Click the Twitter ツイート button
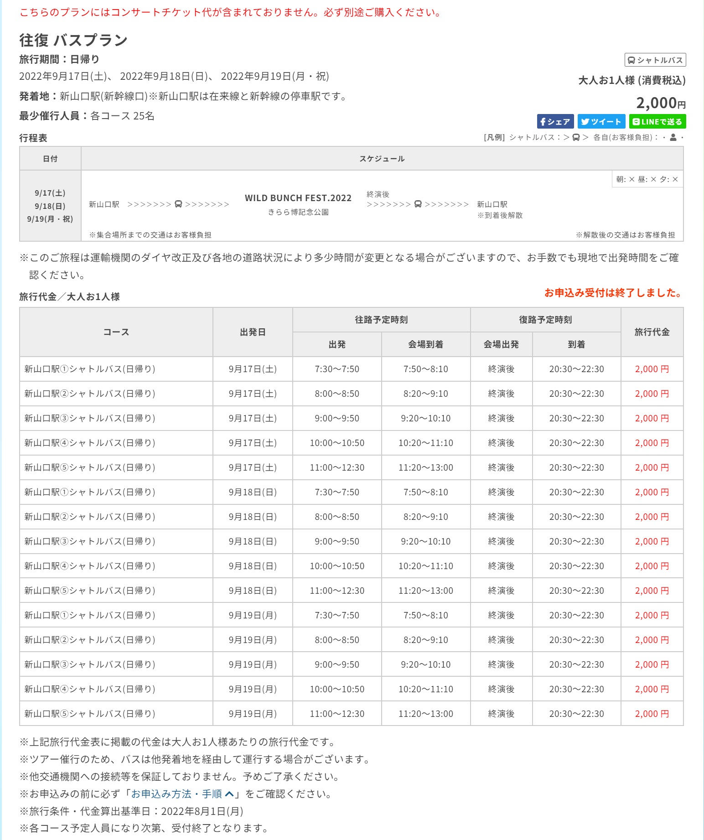This screenshot has height=840, width=704. [601, 122]
